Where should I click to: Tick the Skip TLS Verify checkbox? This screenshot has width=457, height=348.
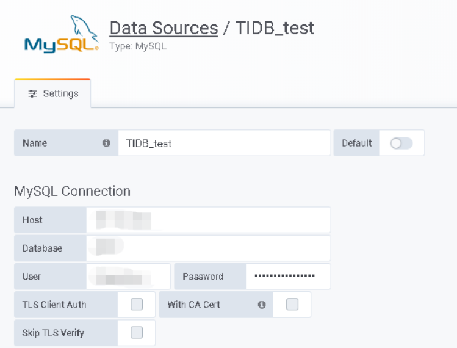tap(137, 333)
